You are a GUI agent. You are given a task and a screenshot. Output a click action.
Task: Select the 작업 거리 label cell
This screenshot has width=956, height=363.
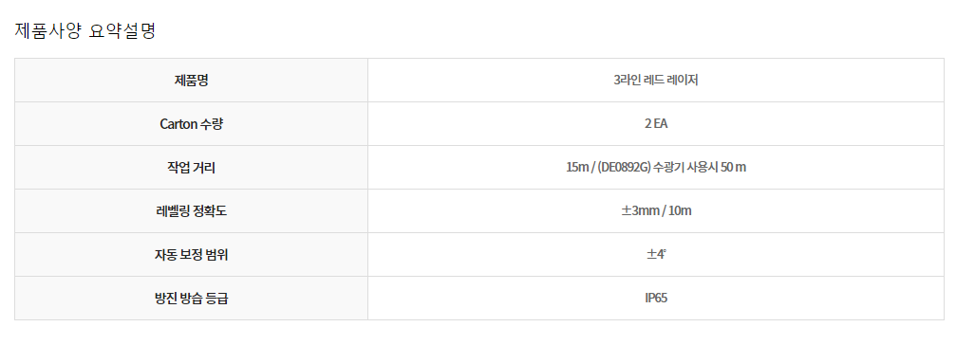192,168
